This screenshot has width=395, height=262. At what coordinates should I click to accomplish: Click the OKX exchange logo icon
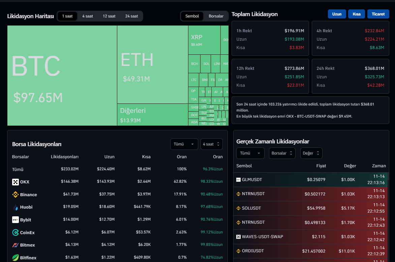pyautogui.click(x=16, y=182)
